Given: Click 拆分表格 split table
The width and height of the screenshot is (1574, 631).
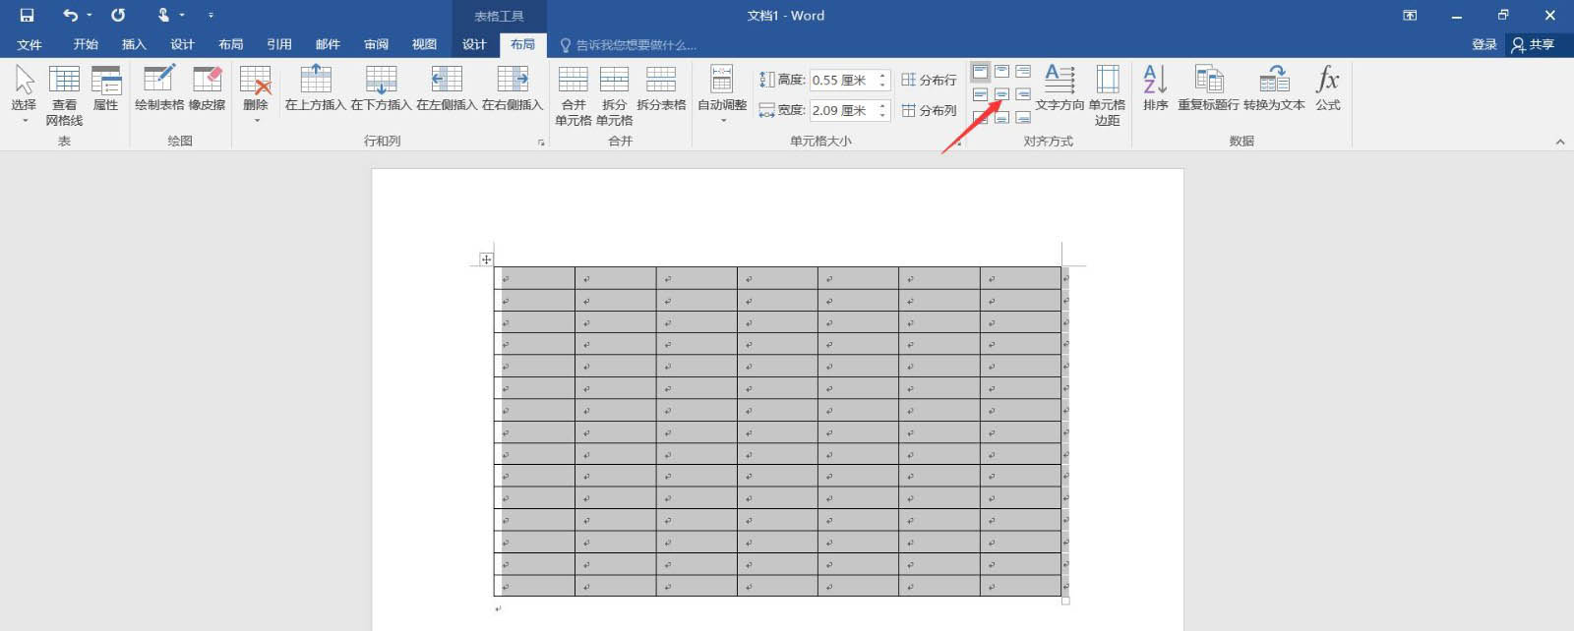Looking at the screenshot, I should click(x=661, y=88).
